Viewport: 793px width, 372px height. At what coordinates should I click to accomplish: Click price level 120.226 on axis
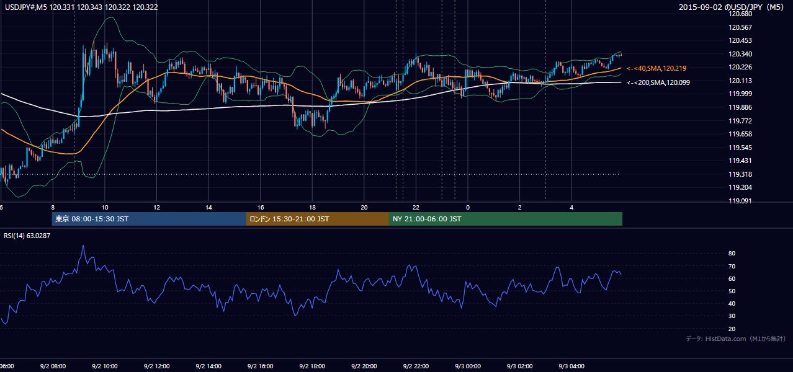point(740,67)
